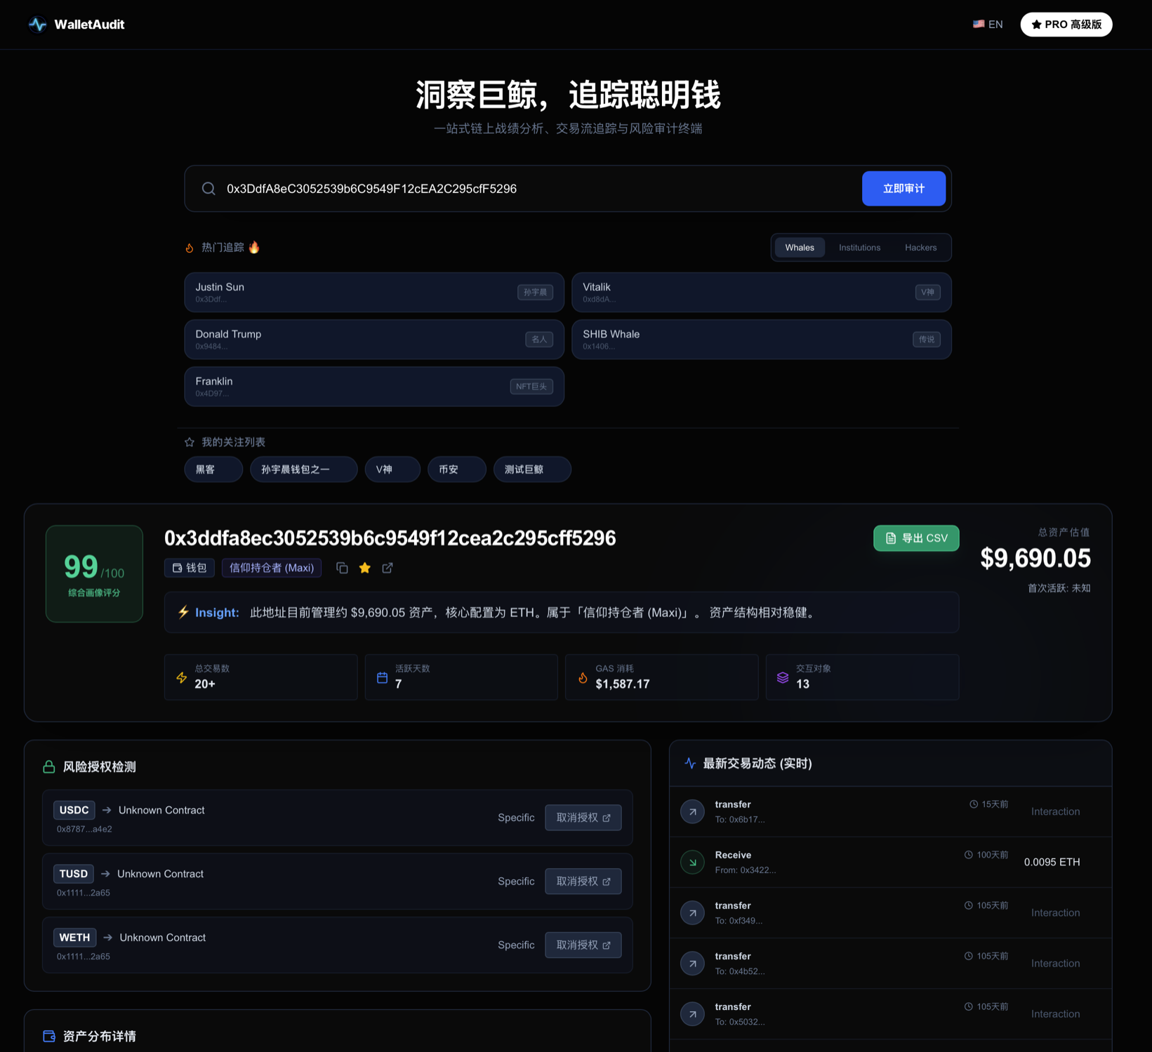
Task: Click the interaction counterparties layers icon
Action: pyautogui.click(x=783, y=677)
